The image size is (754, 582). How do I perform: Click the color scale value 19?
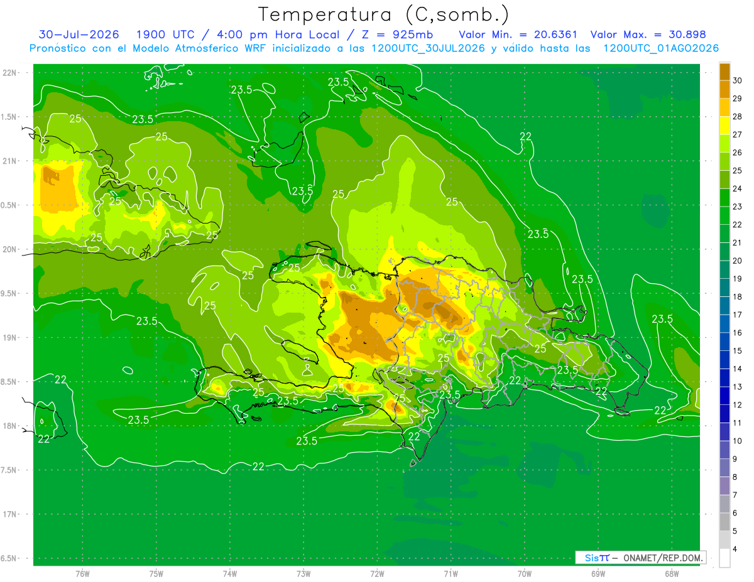click(x=738, y=279)
